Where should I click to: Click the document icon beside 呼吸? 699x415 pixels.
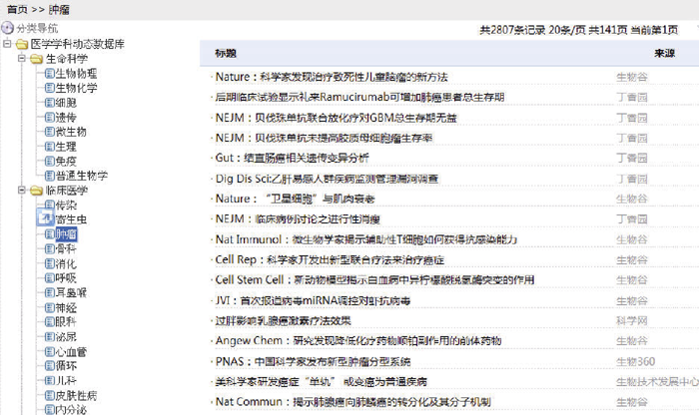coord(50,278)
